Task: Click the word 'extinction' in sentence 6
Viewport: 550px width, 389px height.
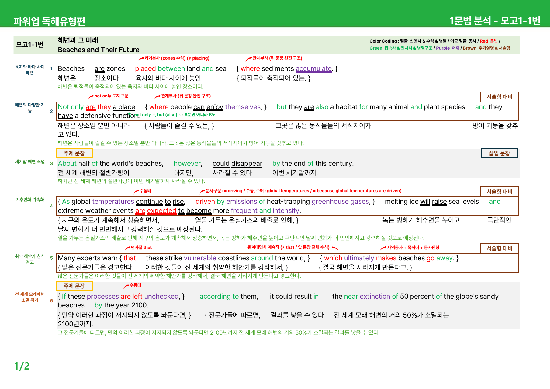Action: point(375,297)
